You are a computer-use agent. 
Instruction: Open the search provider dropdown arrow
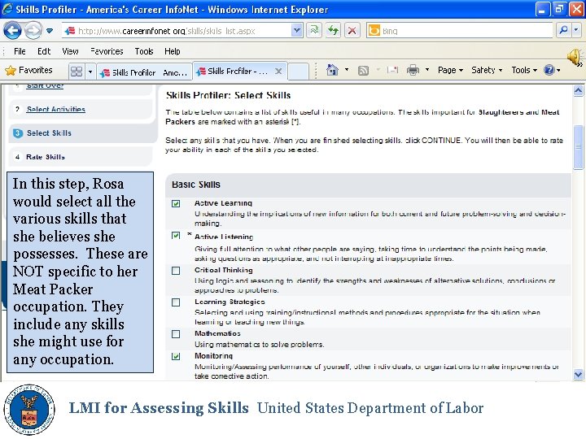[x=576, y=30]
